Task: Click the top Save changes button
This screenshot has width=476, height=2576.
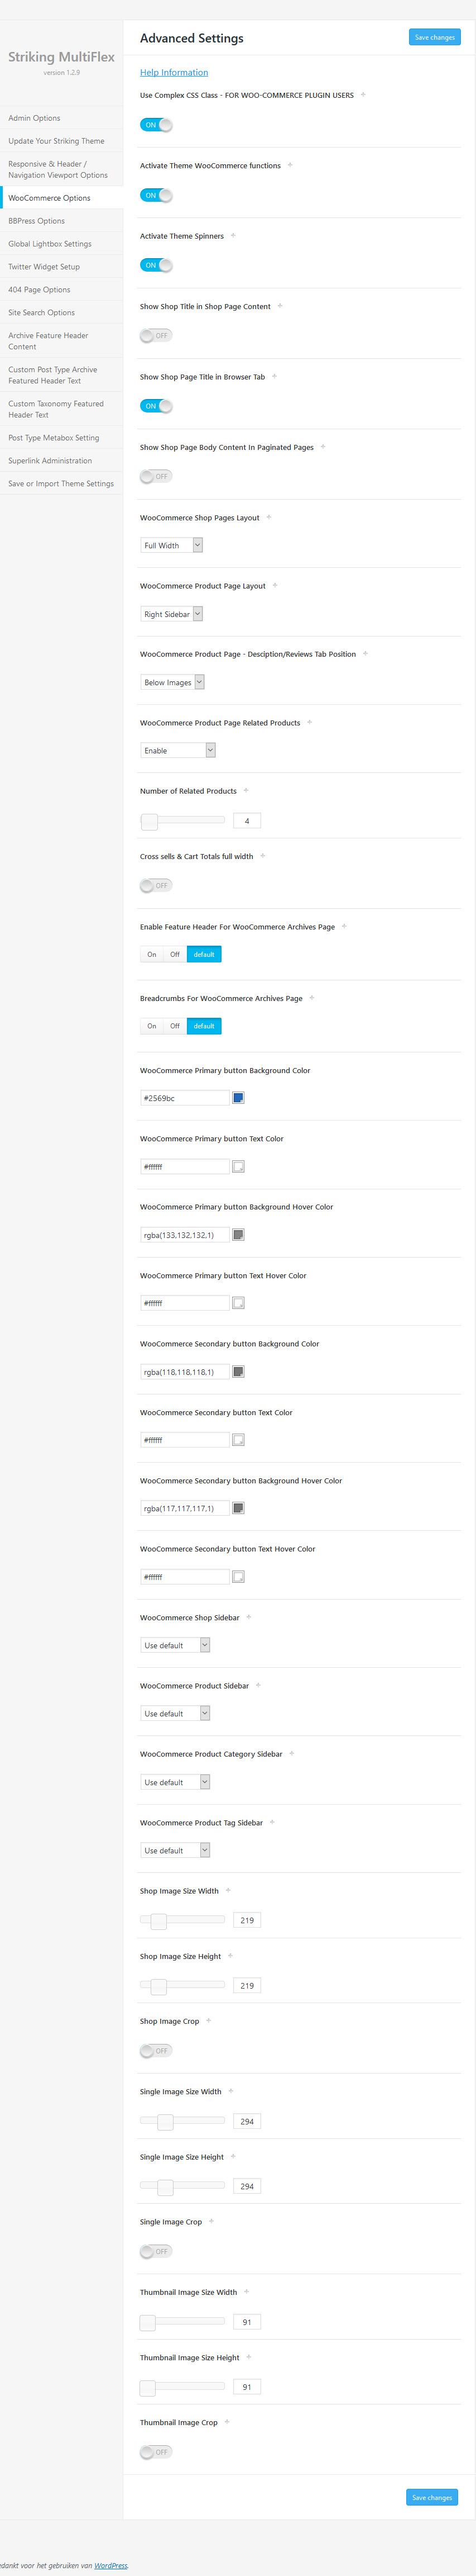Action: (x=434, y=37)
